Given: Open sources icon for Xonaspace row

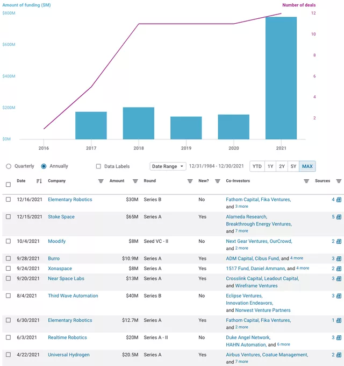Looking at the screenshot, I should coord(339,269).
